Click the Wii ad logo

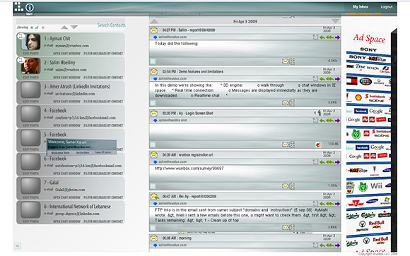point(376,185)
